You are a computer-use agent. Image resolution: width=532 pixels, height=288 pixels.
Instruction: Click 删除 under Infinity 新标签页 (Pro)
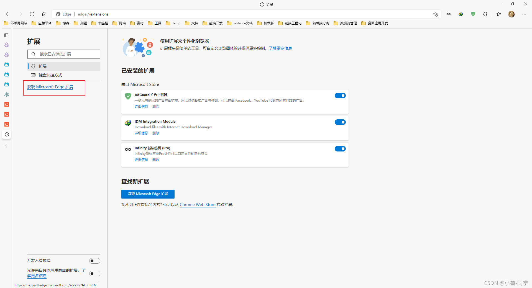pos(156,160)
